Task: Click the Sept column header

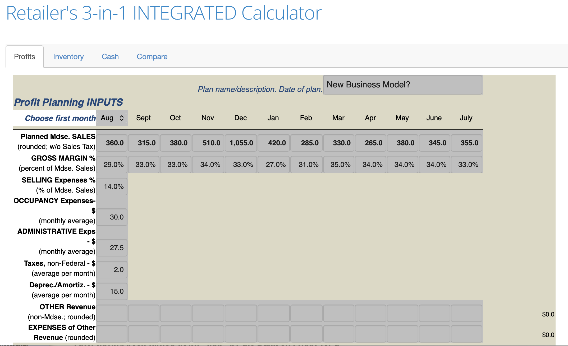Action: (143, 118)
